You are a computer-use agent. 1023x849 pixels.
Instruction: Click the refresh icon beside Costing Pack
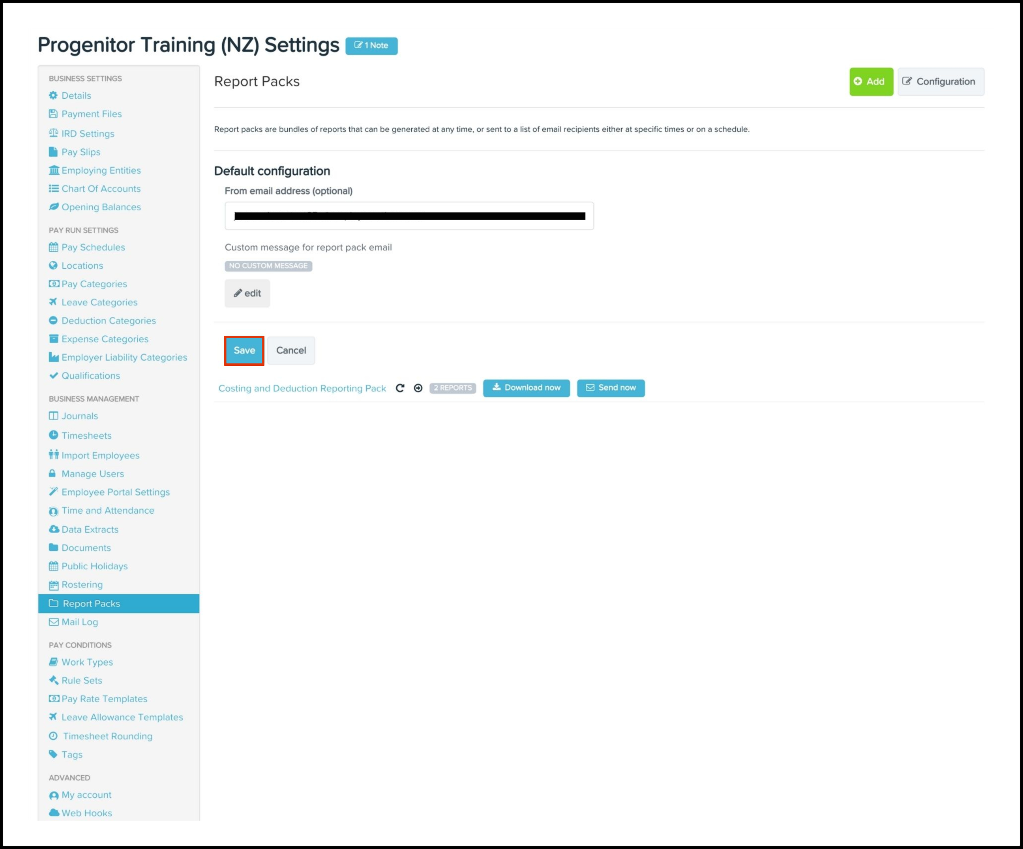coord(400,388)
